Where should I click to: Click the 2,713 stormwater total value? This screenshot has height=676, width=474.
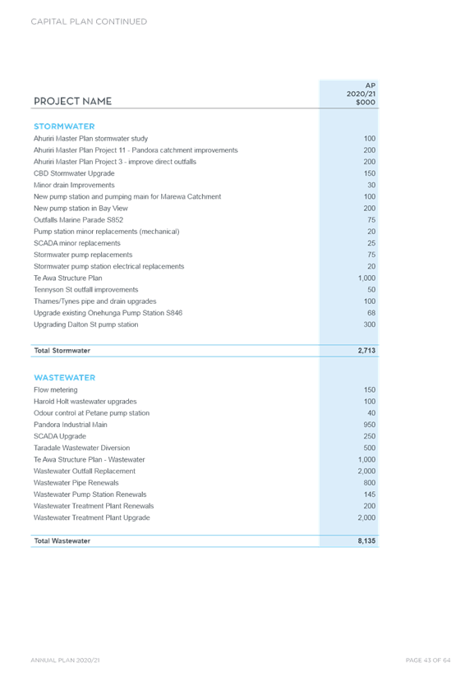[x=366, y=351]
